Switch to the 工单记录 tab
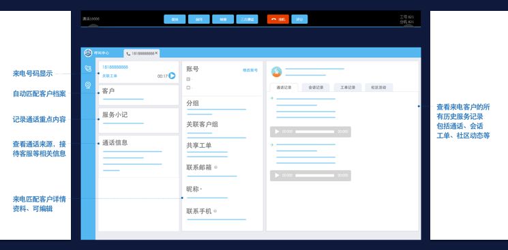 pyautogui.click(x=347, y=87)
